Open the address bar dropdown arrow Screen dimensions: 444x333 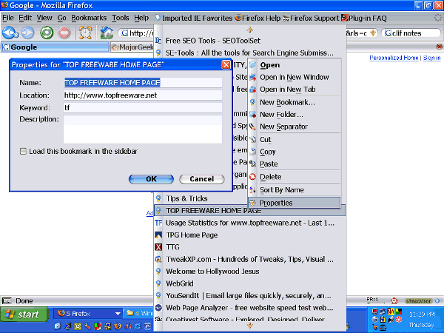373,33
